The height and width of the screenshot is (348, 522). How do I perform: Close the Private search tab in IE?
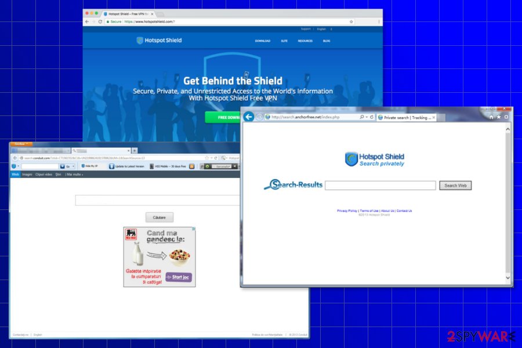coord(433,118)
